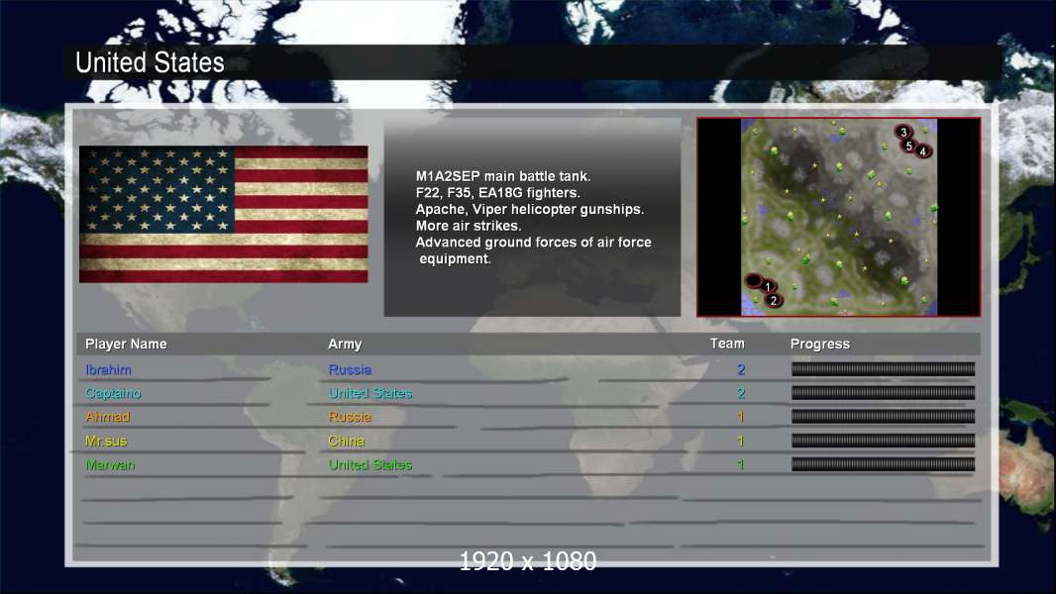
Task: Select player name Marwan
Action: click(110, 465)
